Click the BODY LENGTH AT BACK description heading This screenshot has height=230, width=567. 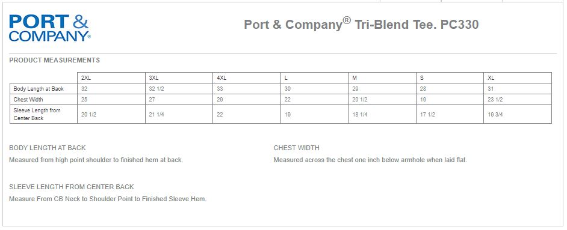click(x=48, y=148)
